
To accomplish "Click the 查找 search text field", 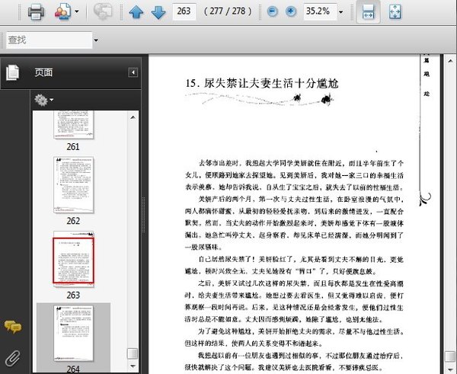I will click(x=50, y=40).
